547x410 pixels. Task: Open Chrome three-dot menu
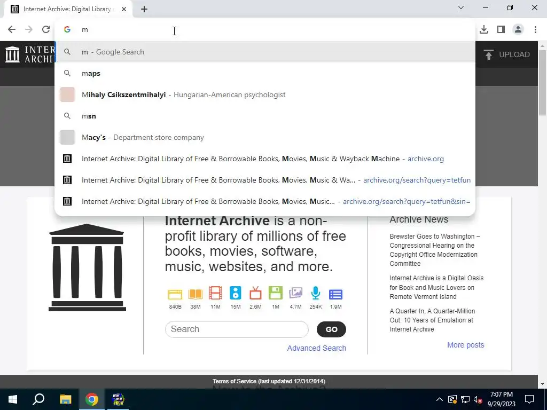(535, 30)
